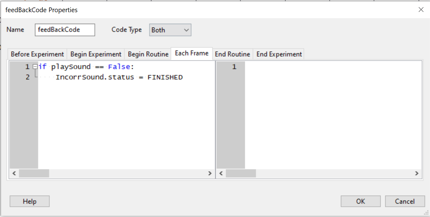This screenshot has width=430, height=217.
Task: Click horizontal scrollbar thumb in left code pane
Action: [34, 173]
